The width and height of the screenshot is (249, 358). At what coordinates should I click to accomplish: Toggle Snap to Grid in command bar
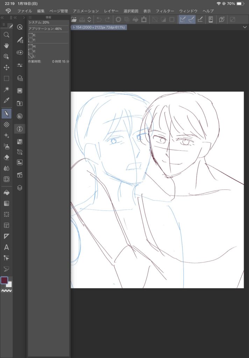click(200, 20)
